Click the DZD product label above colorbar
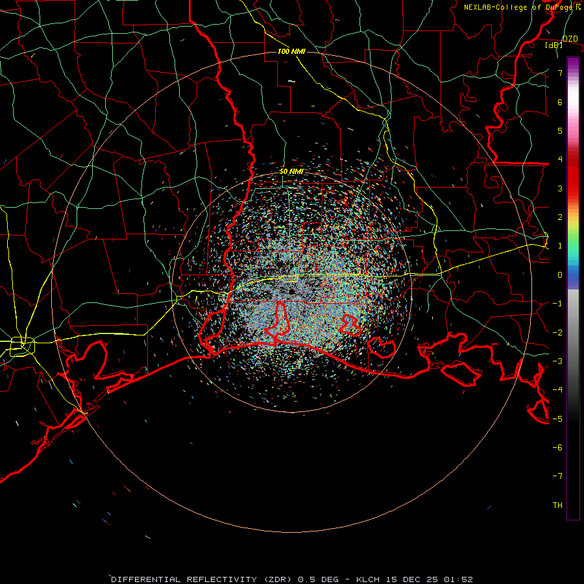Viewport: 584px width, 584px height. 570,39
